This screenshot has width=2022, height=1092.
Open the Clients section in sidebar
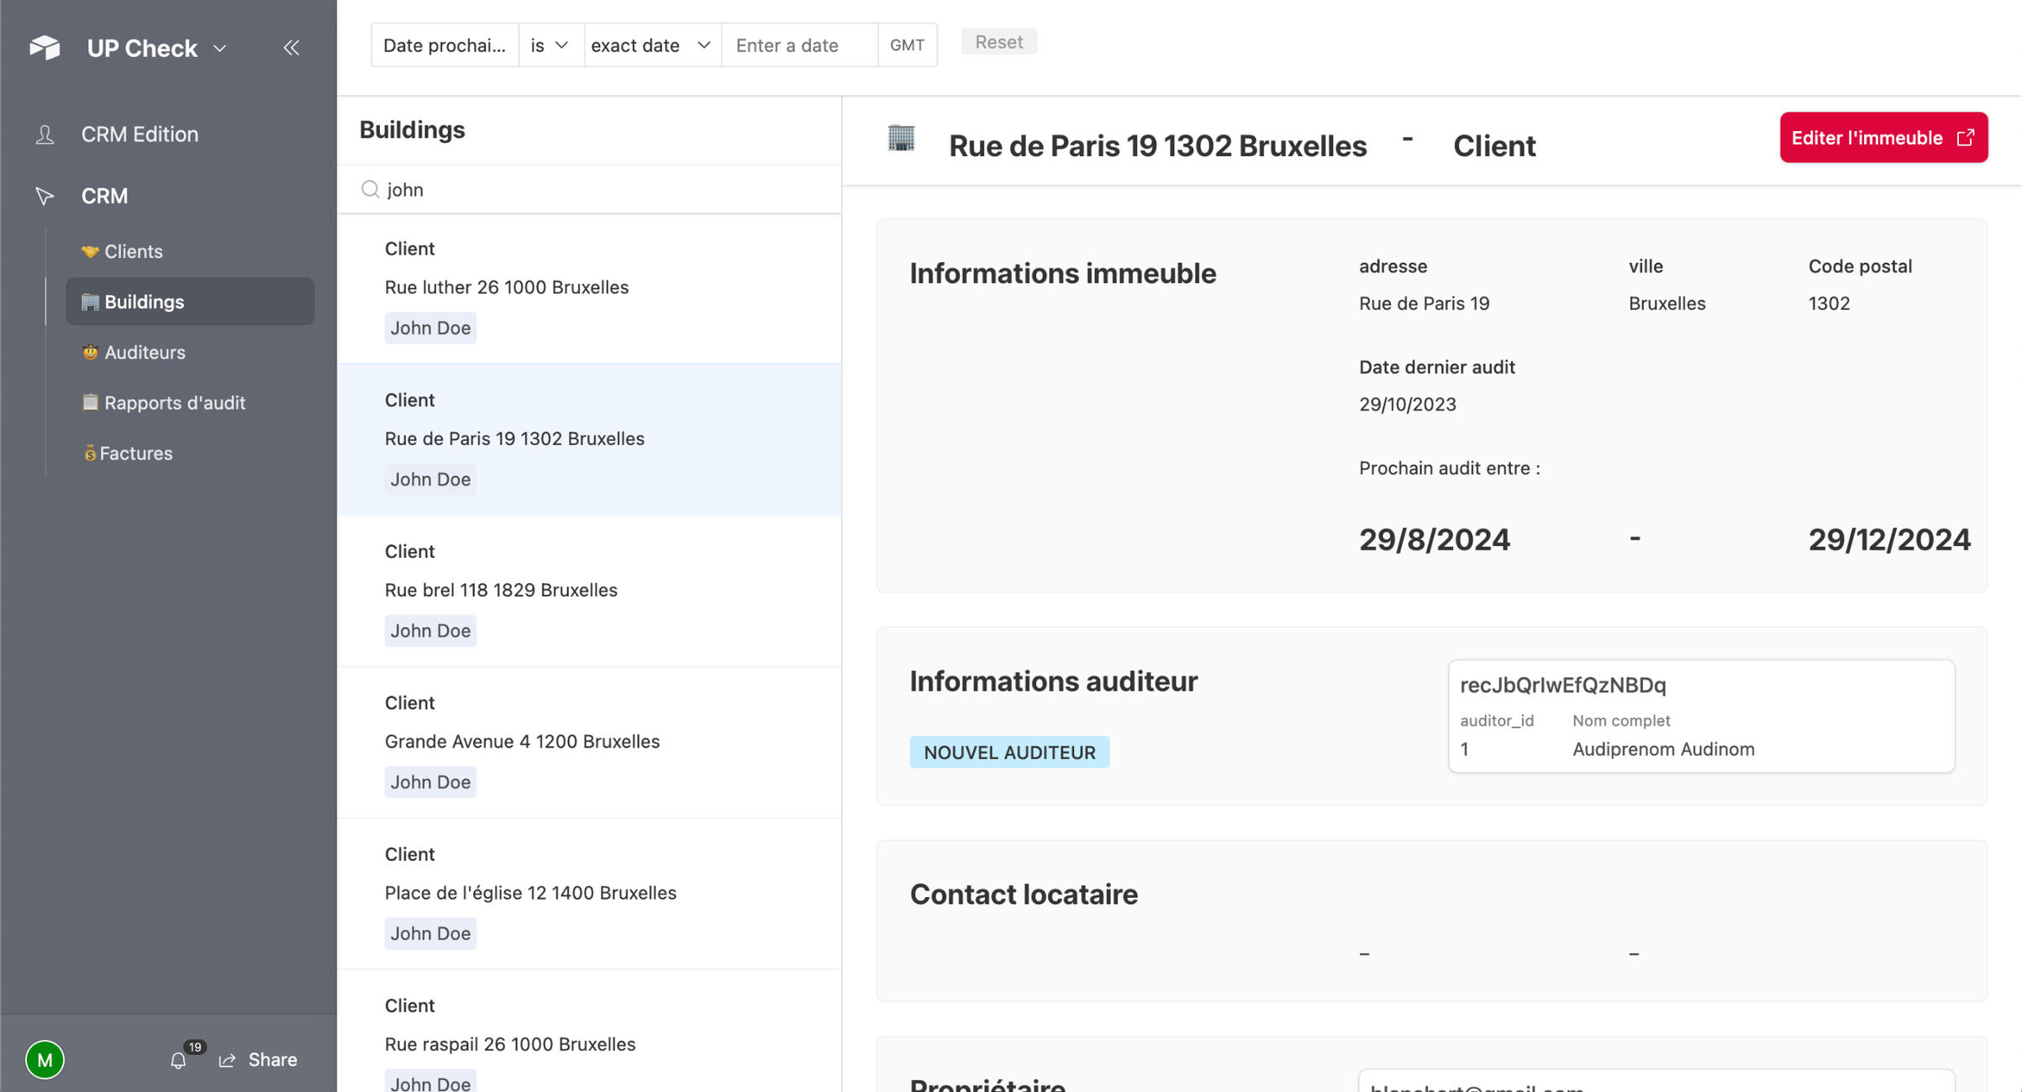coord(134,250)
